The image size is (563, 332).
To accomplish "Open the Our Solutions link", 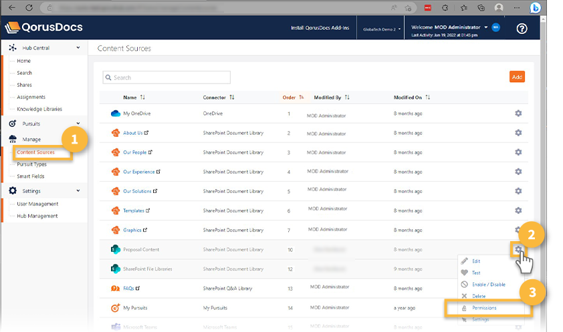I will tap(137, 191).
